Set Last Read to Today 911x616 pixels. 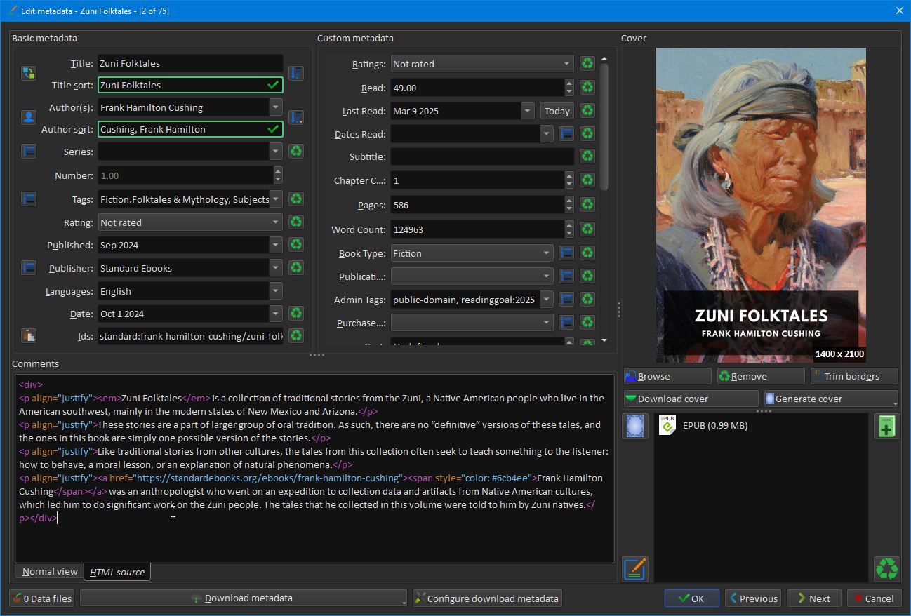[x=557, y=111]
